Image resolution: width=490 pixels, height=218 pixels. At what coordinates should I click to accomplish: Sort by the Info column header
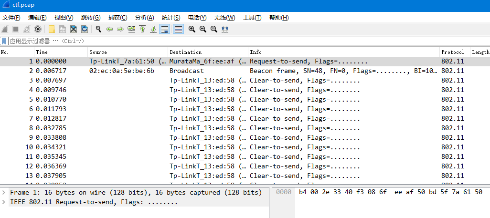(x=344, y=52)
